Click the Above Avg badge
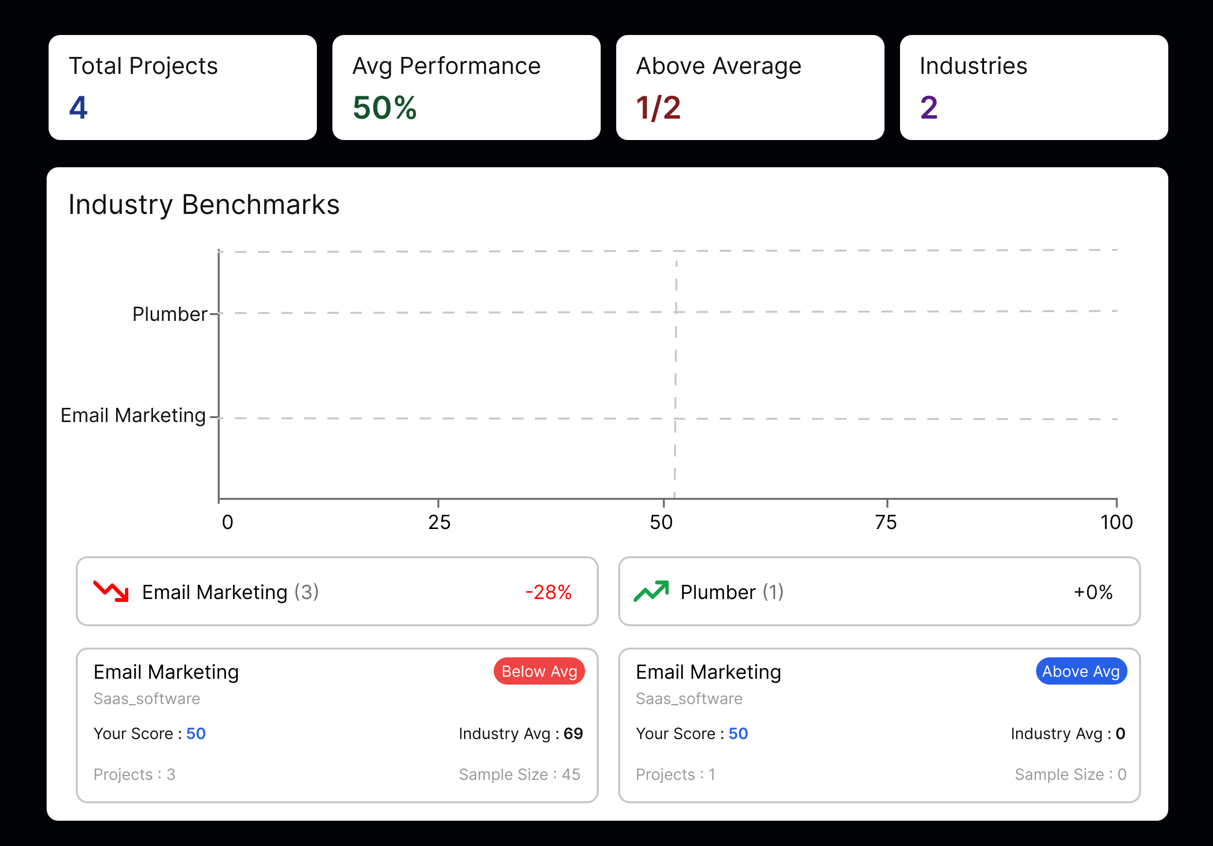 [x=1081, y=671]
